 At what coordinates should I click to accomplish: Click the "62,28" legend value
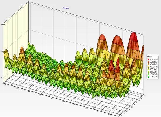point(155,77)
